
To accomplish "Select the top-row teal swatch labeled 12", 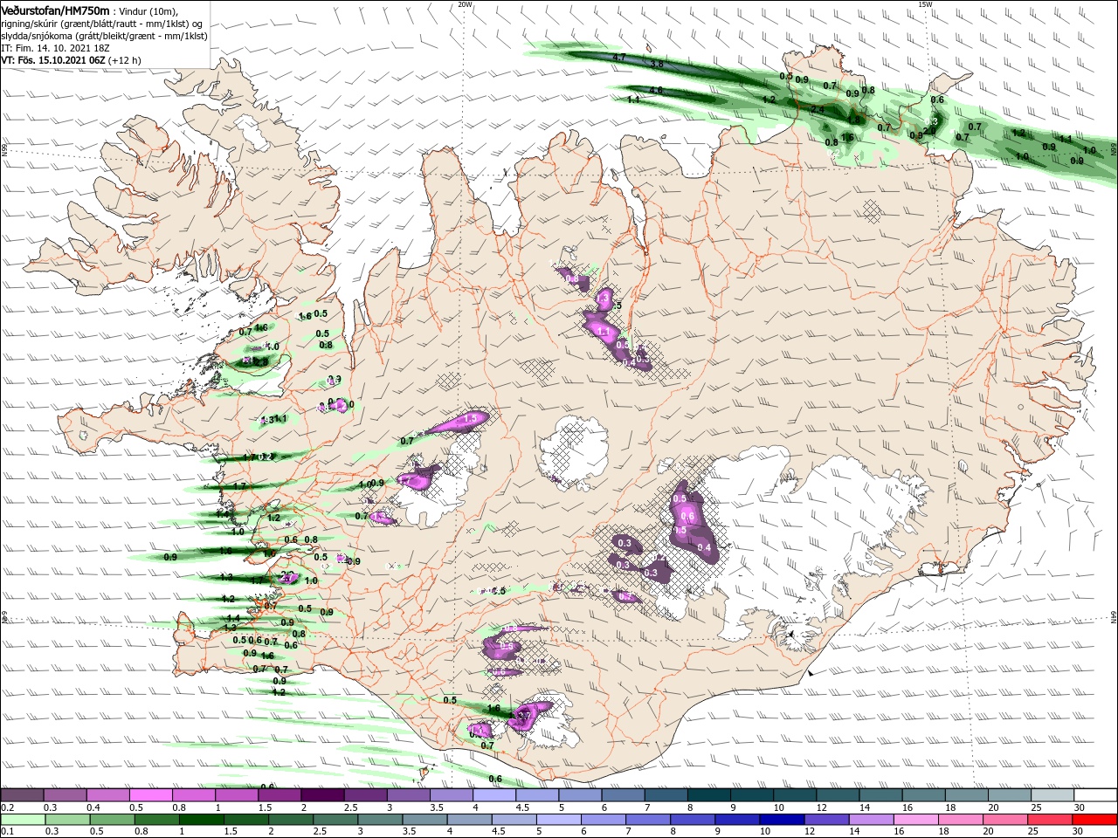I will [x=837, y=794].
